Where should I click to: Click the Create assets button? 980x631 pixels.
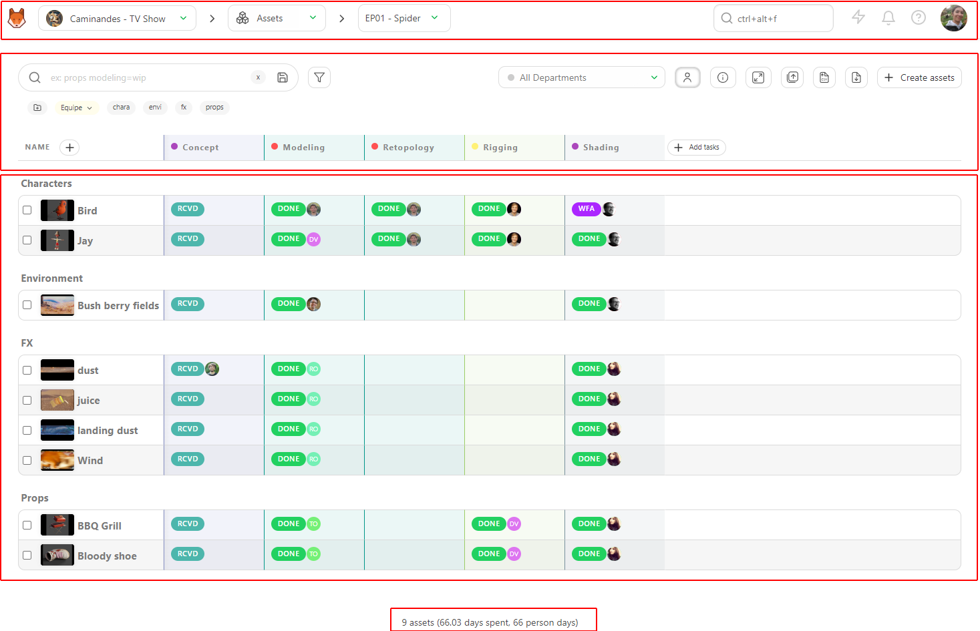[x=919, y=77]
